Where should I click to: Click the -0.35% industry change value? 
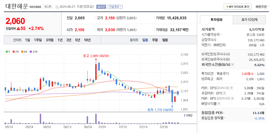259,118
